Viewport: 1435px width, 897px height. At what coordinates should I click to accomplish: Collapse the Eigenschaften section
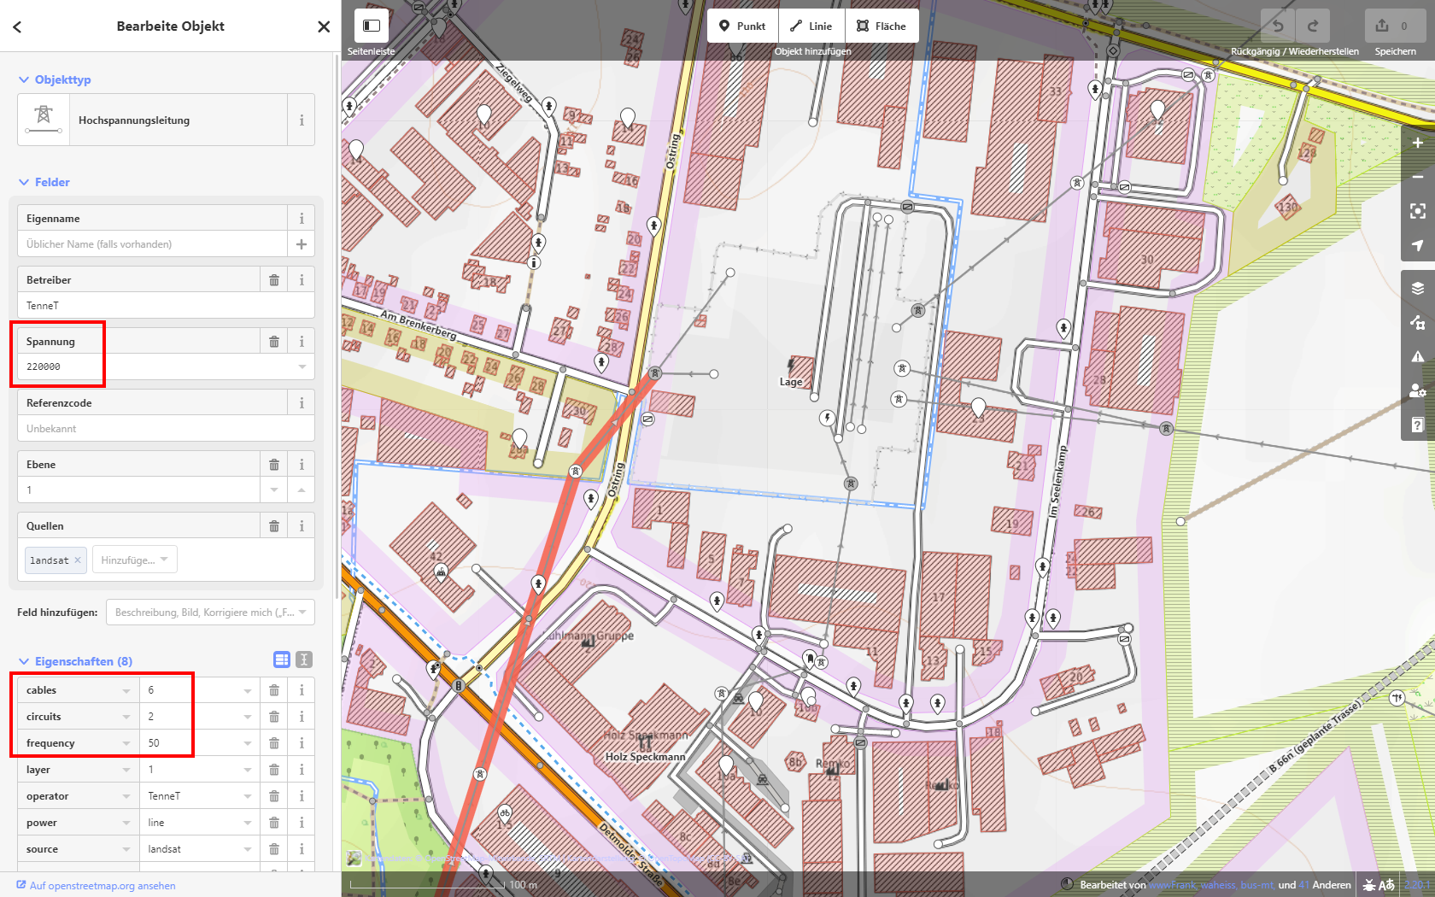click(x=75, y=661)
